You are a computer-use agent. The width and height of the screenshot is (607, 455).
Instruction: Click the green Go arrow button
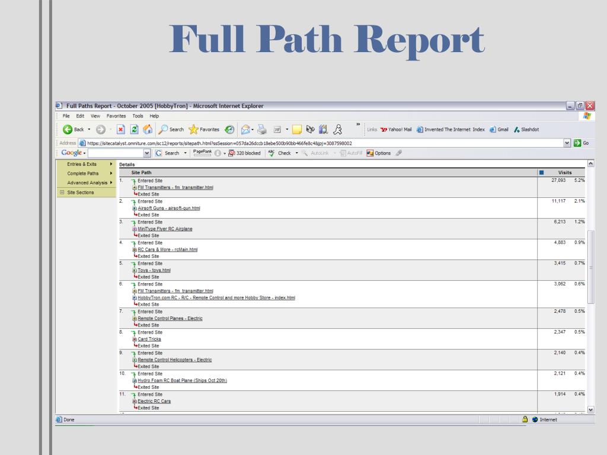(577, 143)
